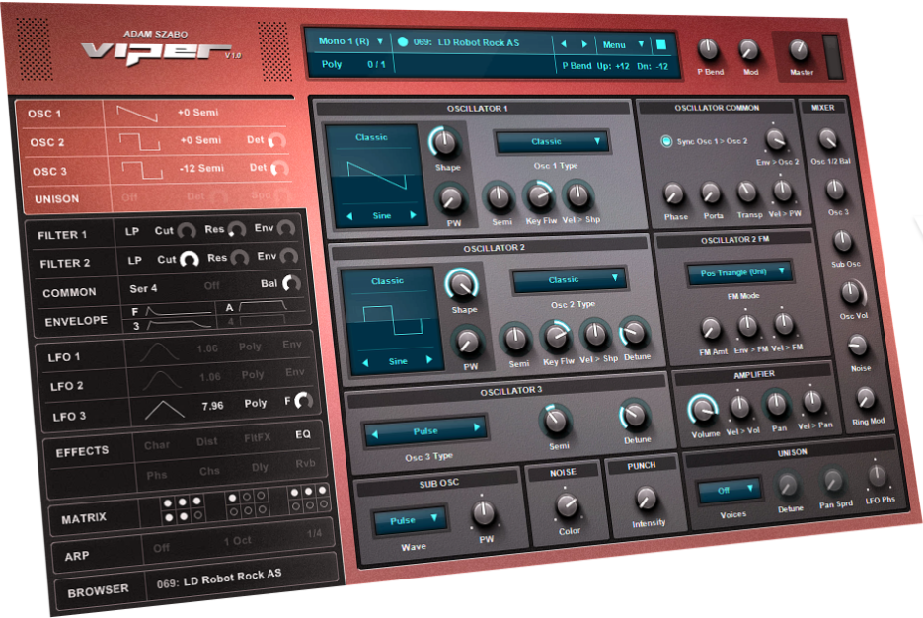Click the FM Amt knob
The height and width of the screenshot is (618, 923).
coord(711,329)
